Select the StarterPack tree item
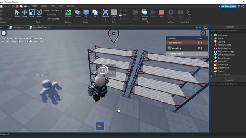 223,64
